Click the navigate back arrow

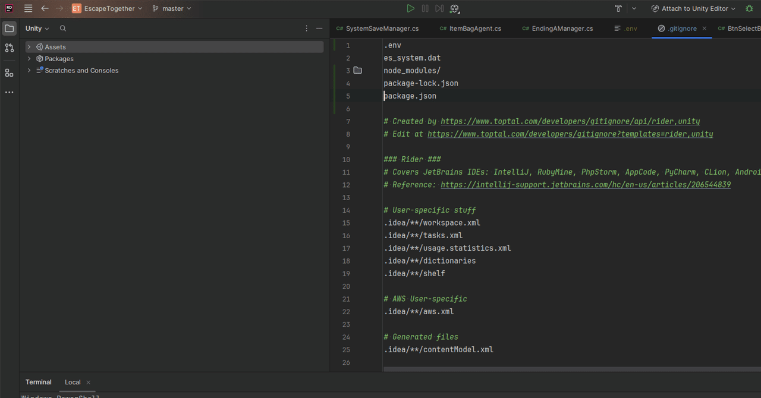pos(45,8)
